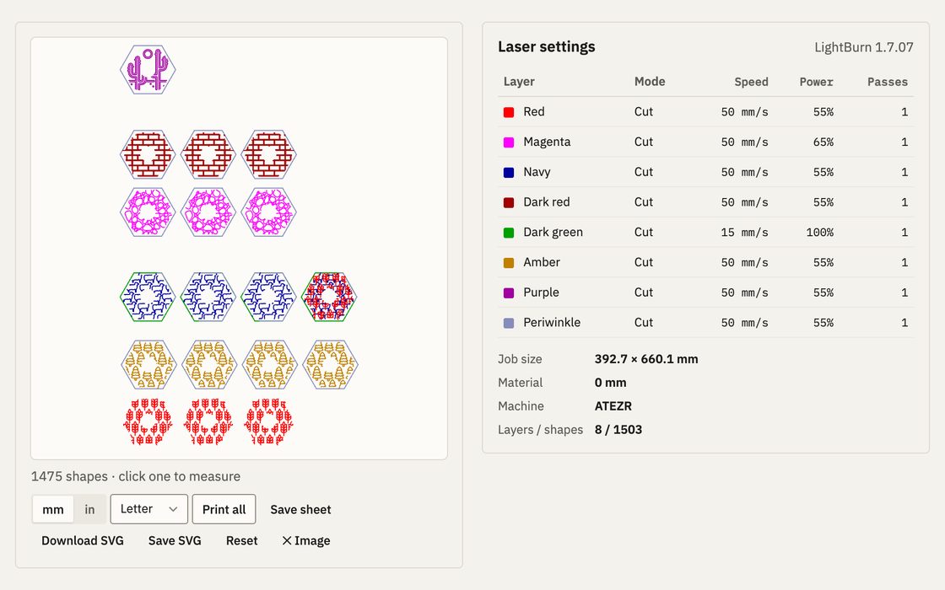Click the 'Mode' column header
The height and width of the screenshot is (590, 945).
[650, 81]
